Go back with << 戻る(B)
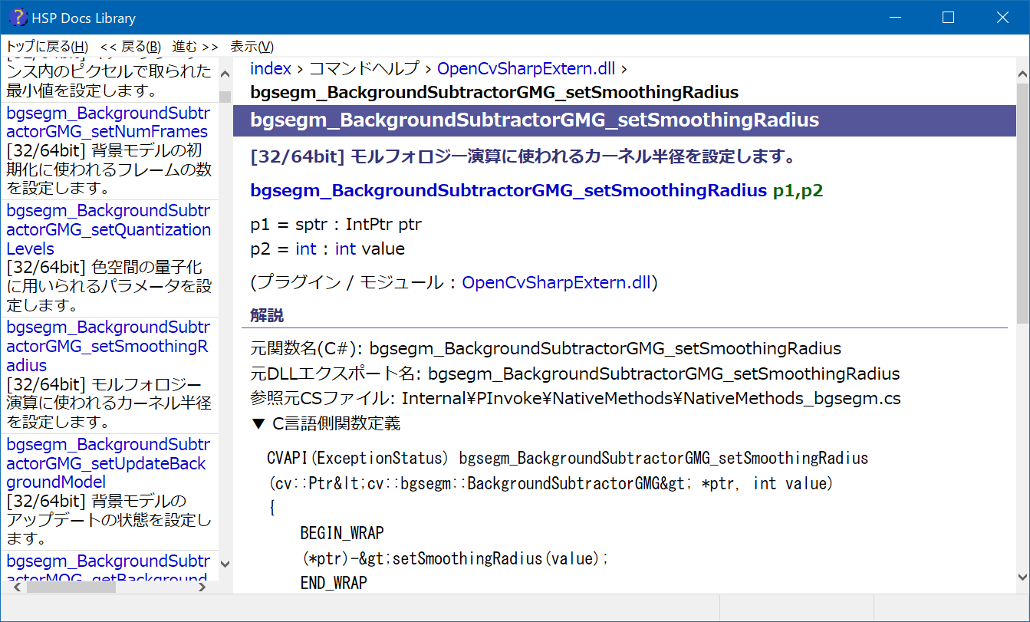 pyautogui.click(x=130, y=47)
